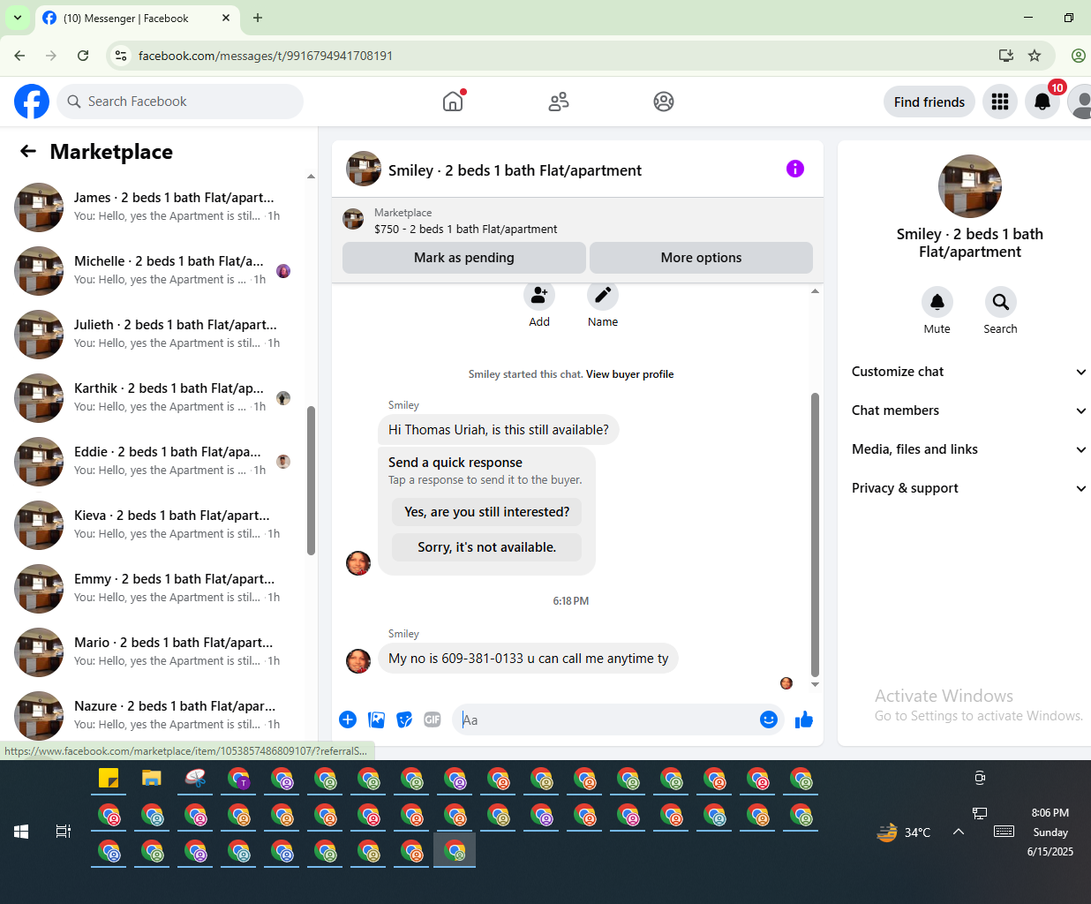The image size is (1091, 904).
Task: Open the 34°C weather widget
Action: pyautogui.click(x=904, y=832)
